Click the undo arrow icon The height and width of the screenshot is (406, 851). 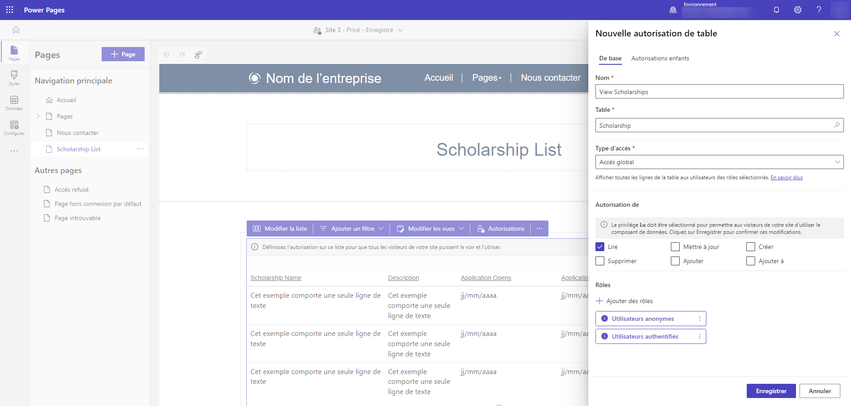166,55
